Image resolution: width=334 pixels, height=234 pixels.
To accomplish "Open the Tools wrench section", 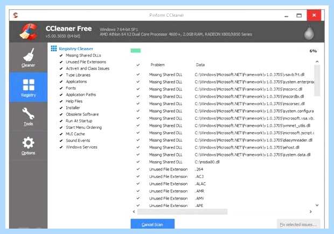I will coord(29,116).
